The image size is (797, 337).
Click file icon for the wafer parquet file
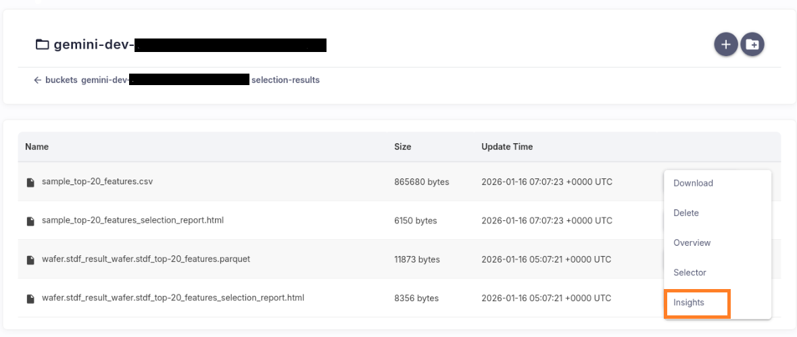point(30,259)
